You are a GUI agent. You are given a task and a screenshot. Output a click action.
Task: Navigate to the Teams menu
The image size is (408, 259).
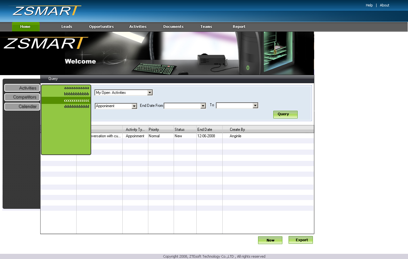point(206,27)
